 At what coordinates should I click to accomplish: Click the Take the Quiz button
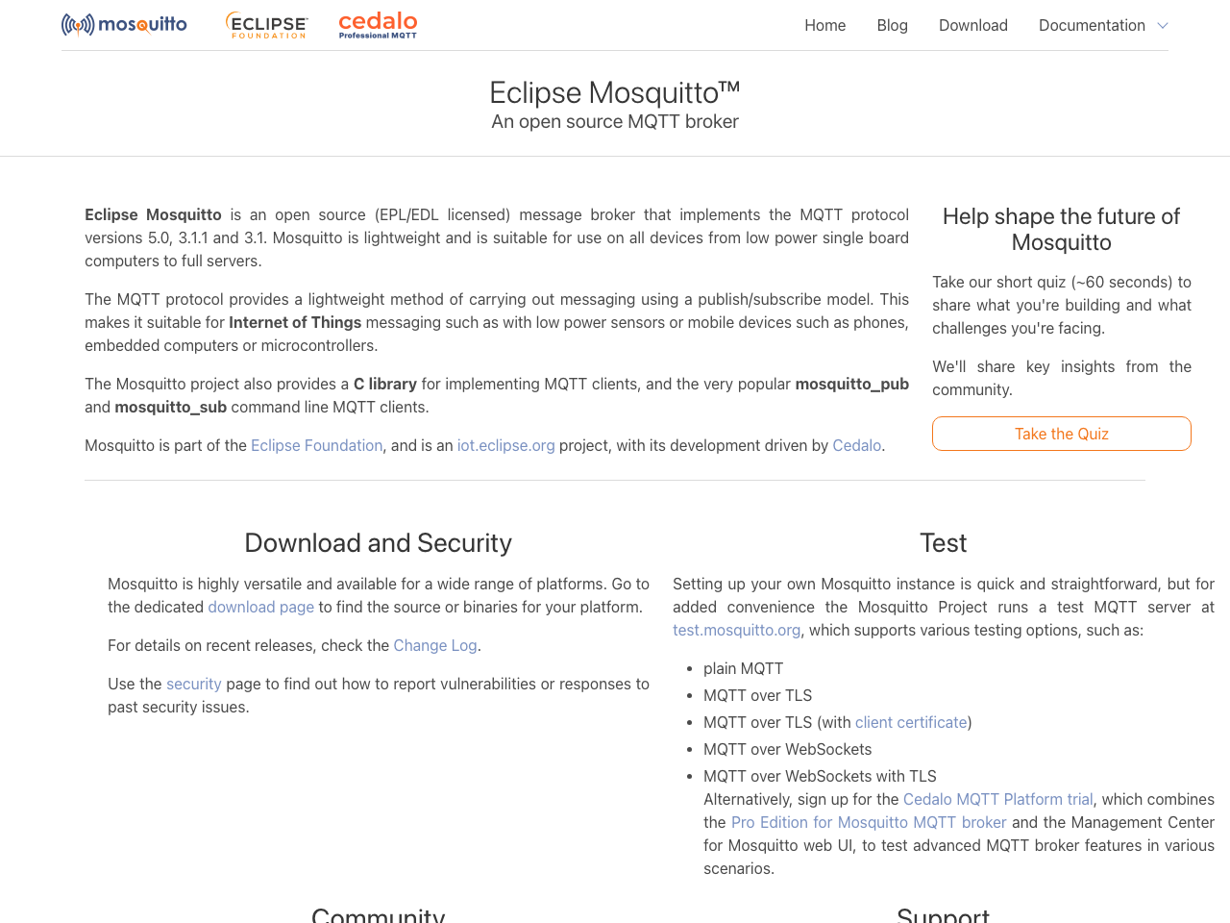pyautogui.click(x=1061, y=433)
